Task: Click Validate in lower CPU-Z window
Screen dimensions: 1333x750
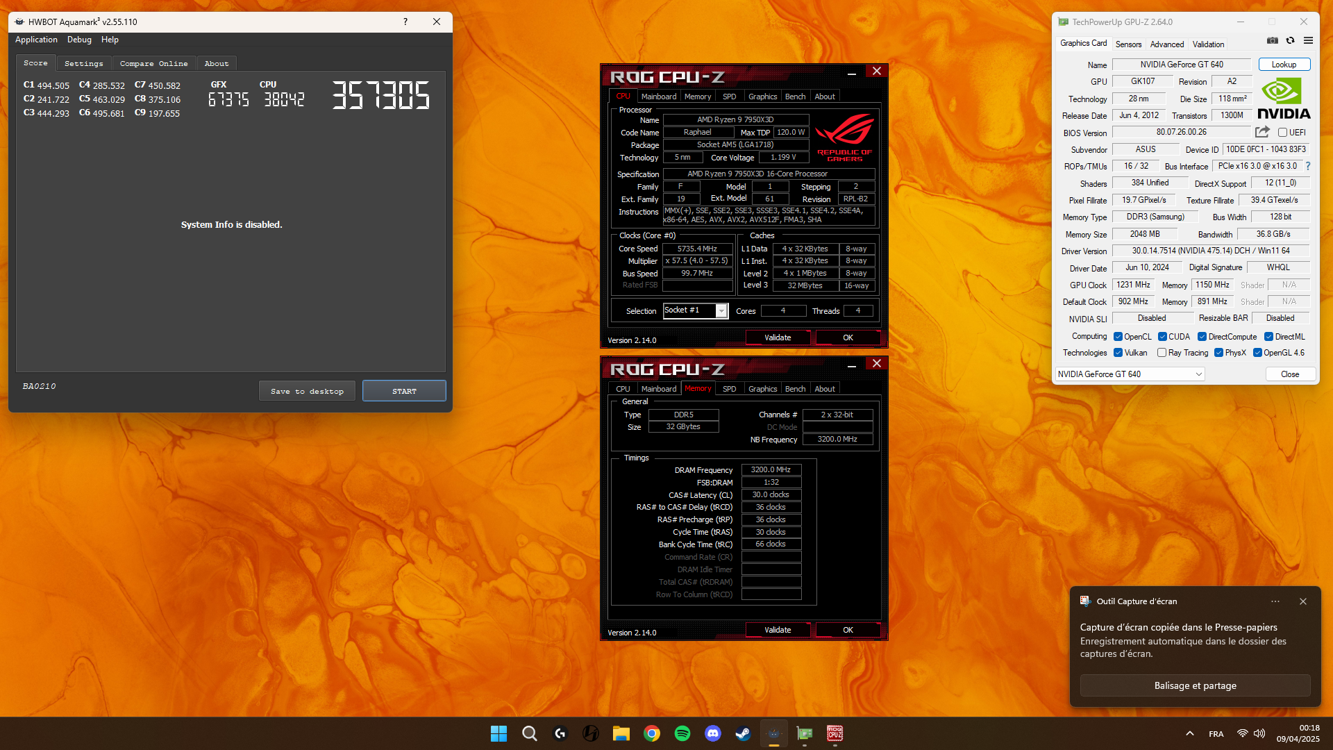Action: [x=778, y=630]
